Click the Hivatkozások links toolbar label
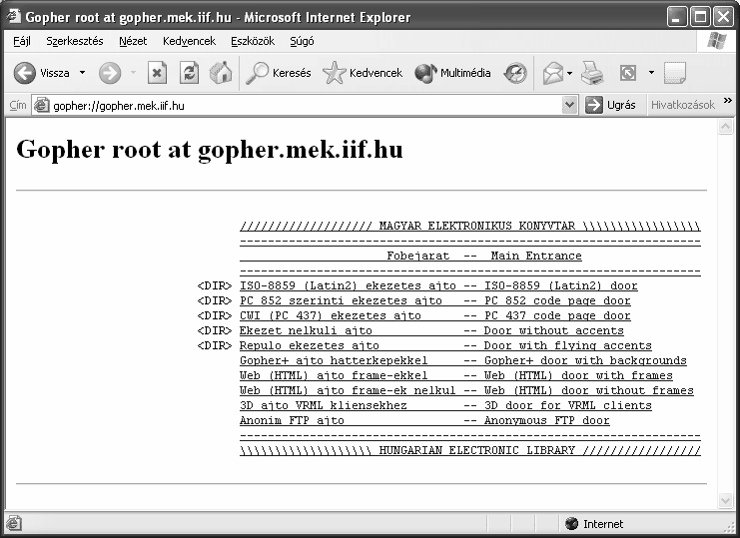The image size is (740, 538). [683, 105]
